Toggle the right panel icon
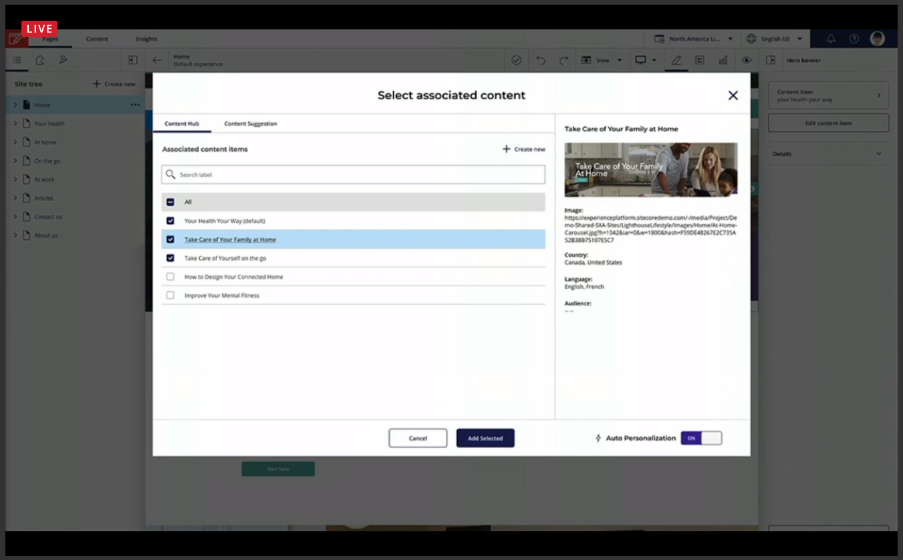 tap(771, 60)
